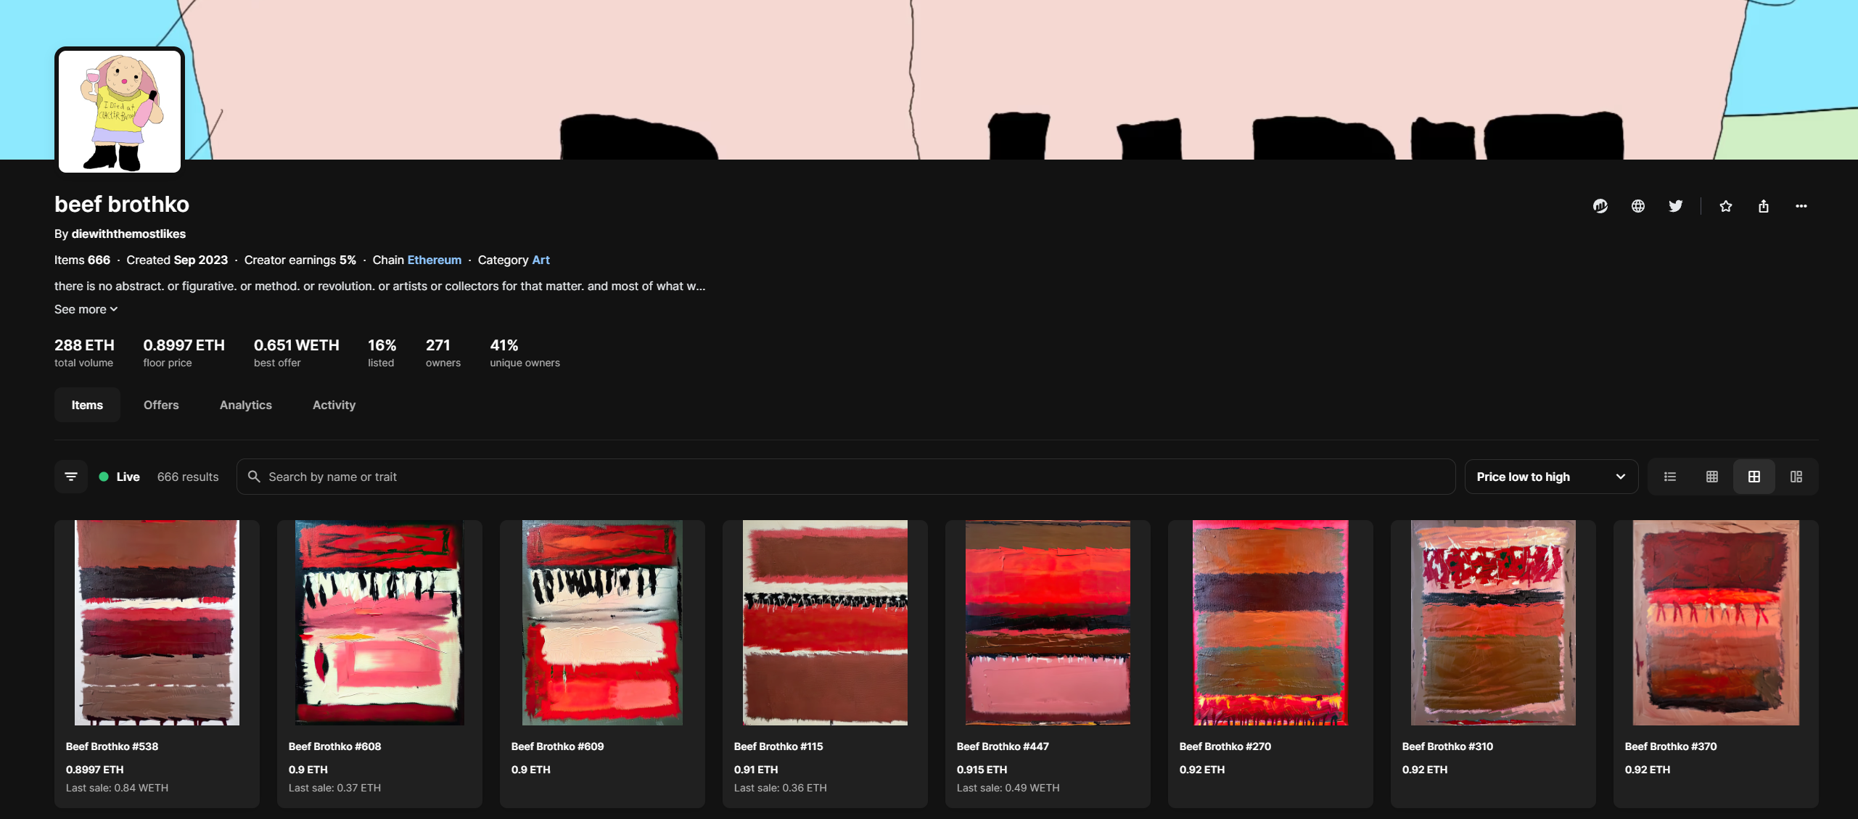Switch to list view layout
Viewport: 1858px width, 819px height.
pyautogui.click(x=1669, y=477)
